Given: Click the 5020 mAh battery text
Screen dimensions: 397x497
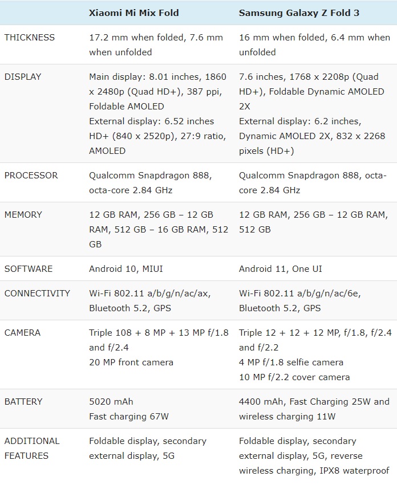Looking at the screenshot, I should pyautogui.click(x=111, y=402).
